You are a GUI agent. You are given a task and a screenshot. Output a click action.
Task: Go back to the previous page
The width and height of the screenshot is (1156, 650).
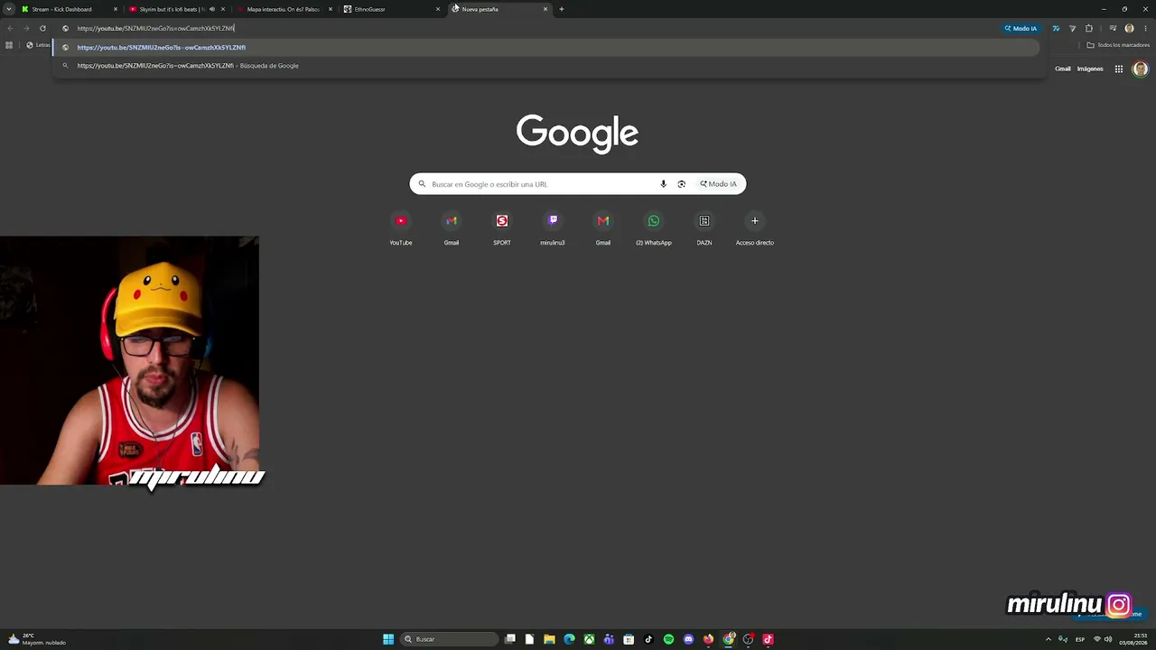click(10, 28)
